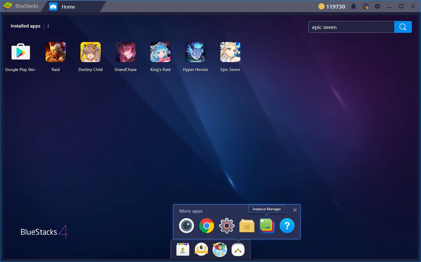Viewport: 421px width, 262px height.
Task: Click the Epic Seven app label
Action: (x=230, y=69)
